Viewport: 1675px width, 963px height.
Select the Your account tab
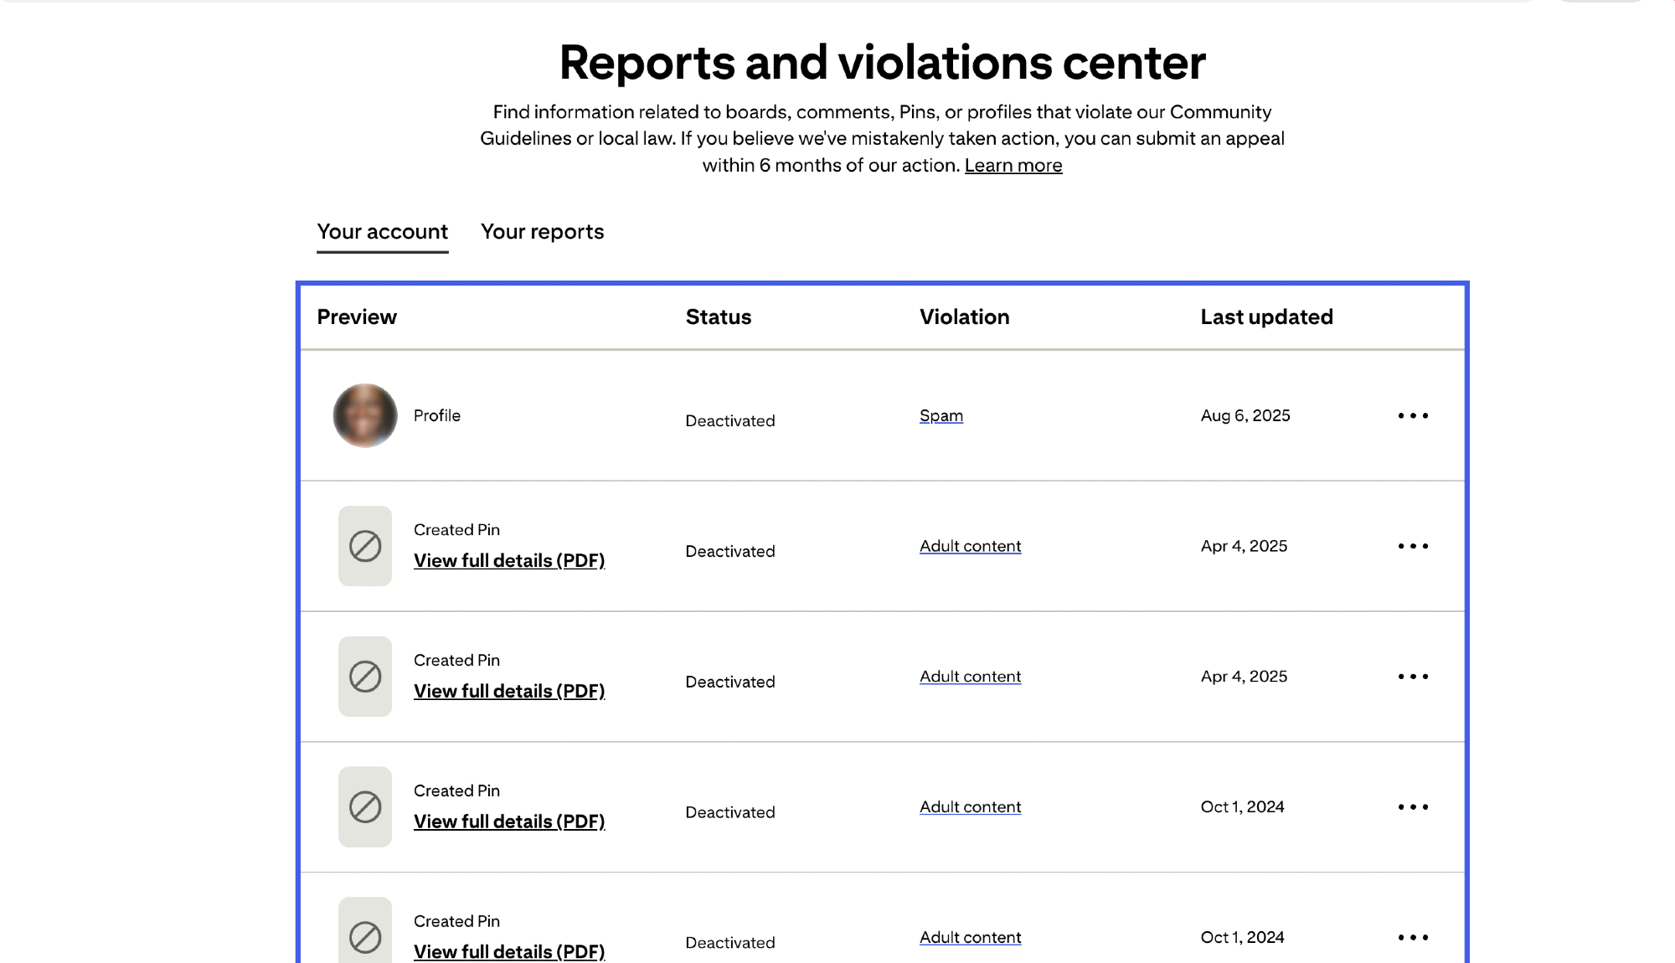pos(382,232)
